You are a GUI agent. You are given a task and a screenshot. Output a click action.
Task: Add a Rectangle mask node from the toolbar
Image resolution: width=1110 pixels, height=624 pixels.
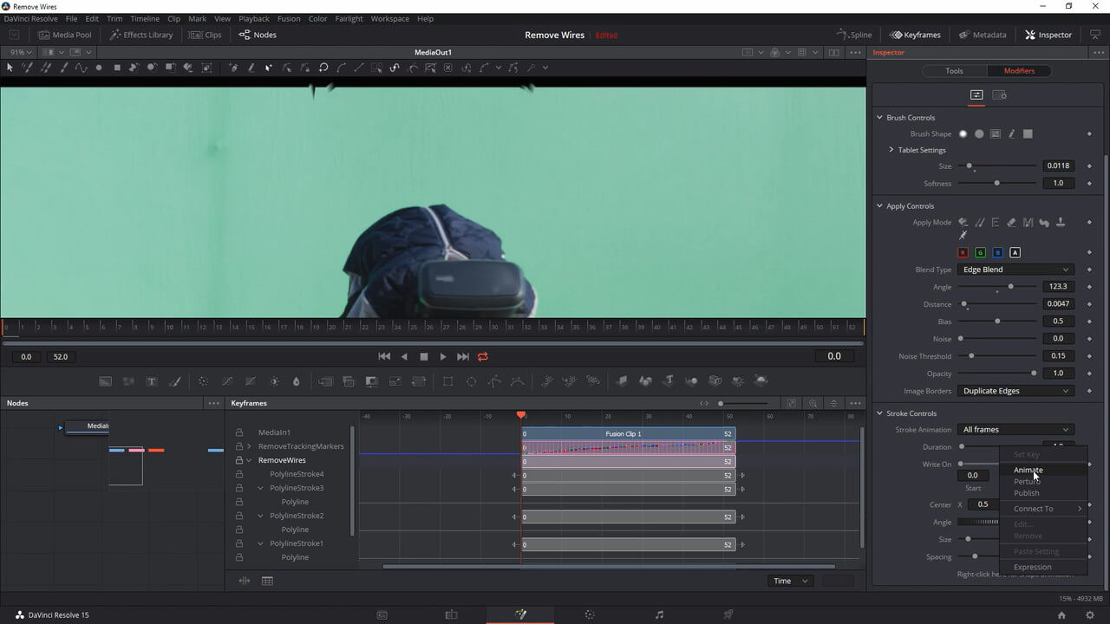(x=447, y=381)
